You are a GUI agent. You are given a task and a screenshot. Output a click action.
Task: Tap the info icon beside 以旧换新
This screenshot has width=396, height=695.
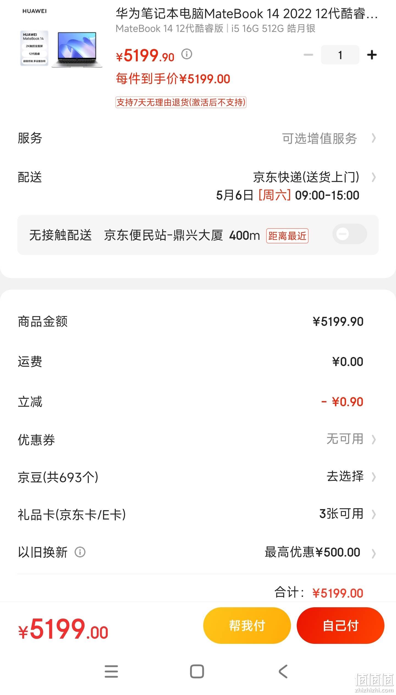(x=80, y=552)
